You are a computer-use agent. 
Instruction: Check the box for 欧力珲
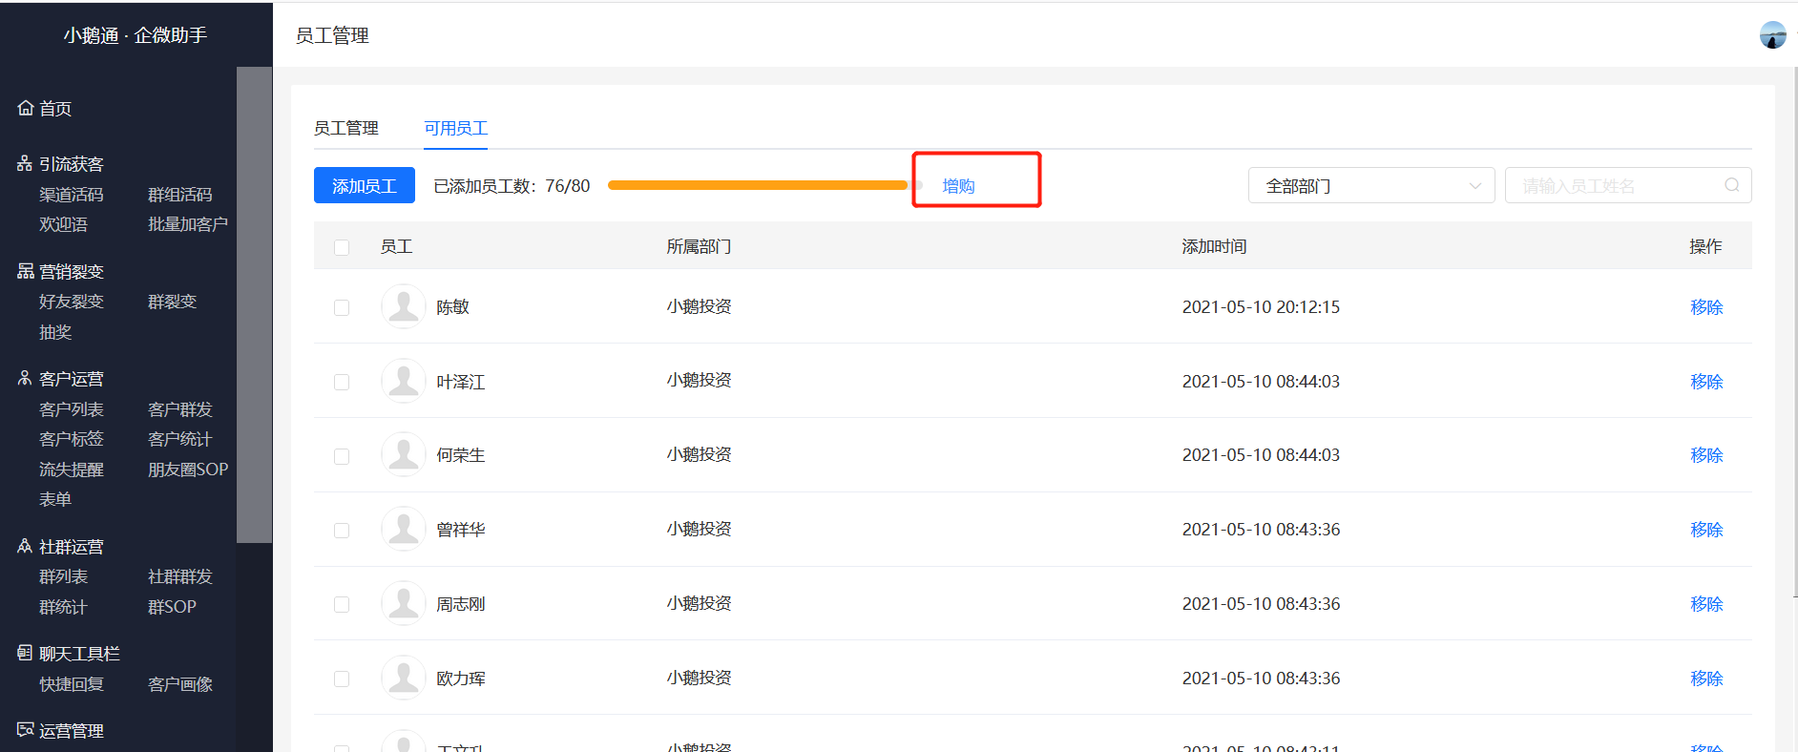coord(342,679)
